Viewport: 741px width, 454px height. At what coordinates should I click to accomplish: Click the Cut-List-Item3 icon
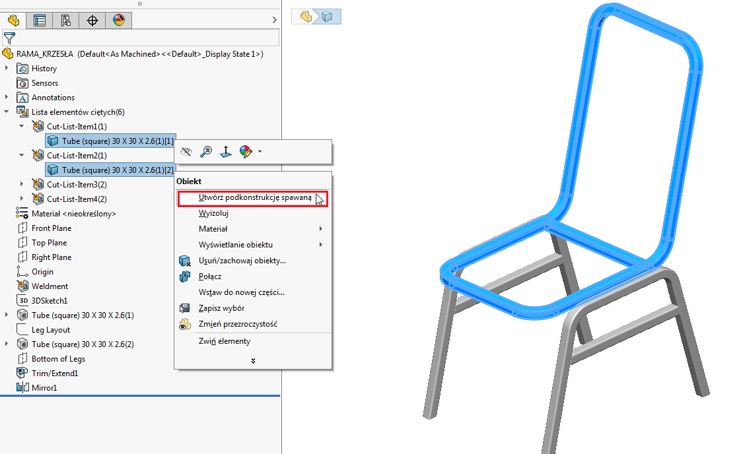click(x=38, y=184)
